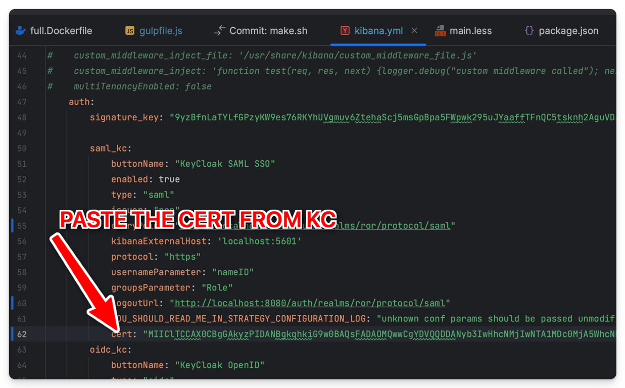
Task: Click line number 50 in the gutter
Action: point(22,148)
